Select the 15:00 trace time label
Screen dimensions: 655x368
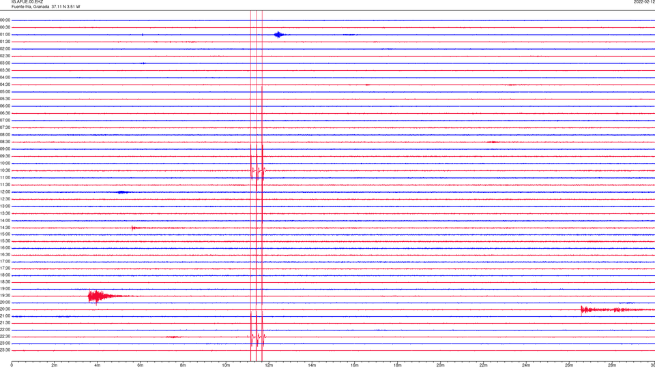tap(5, 234)
